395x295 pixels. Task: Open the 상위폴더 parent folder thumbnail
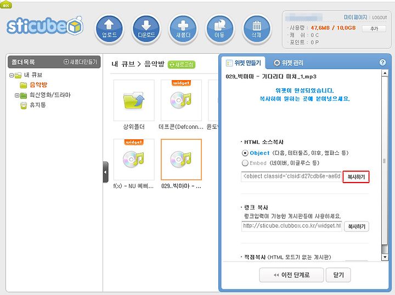click(134, 100)
